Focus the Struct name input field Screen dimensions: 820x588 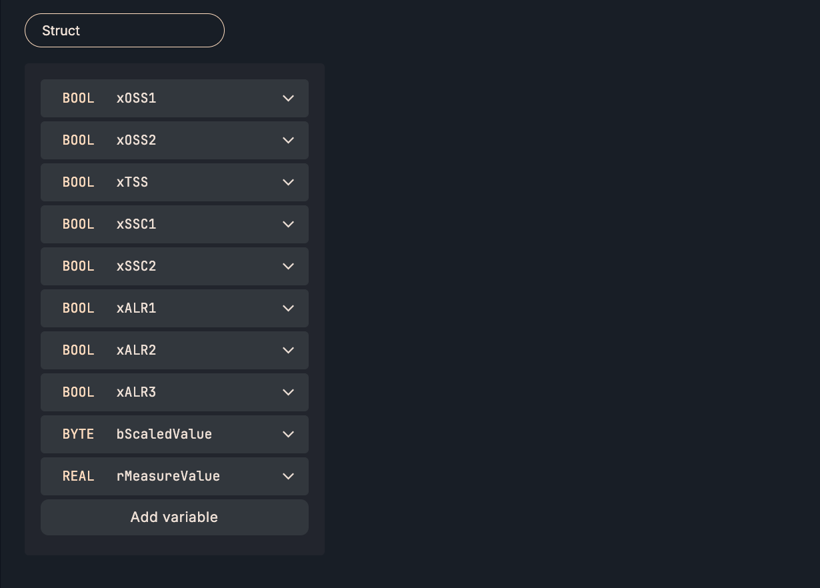coord(125,31)
